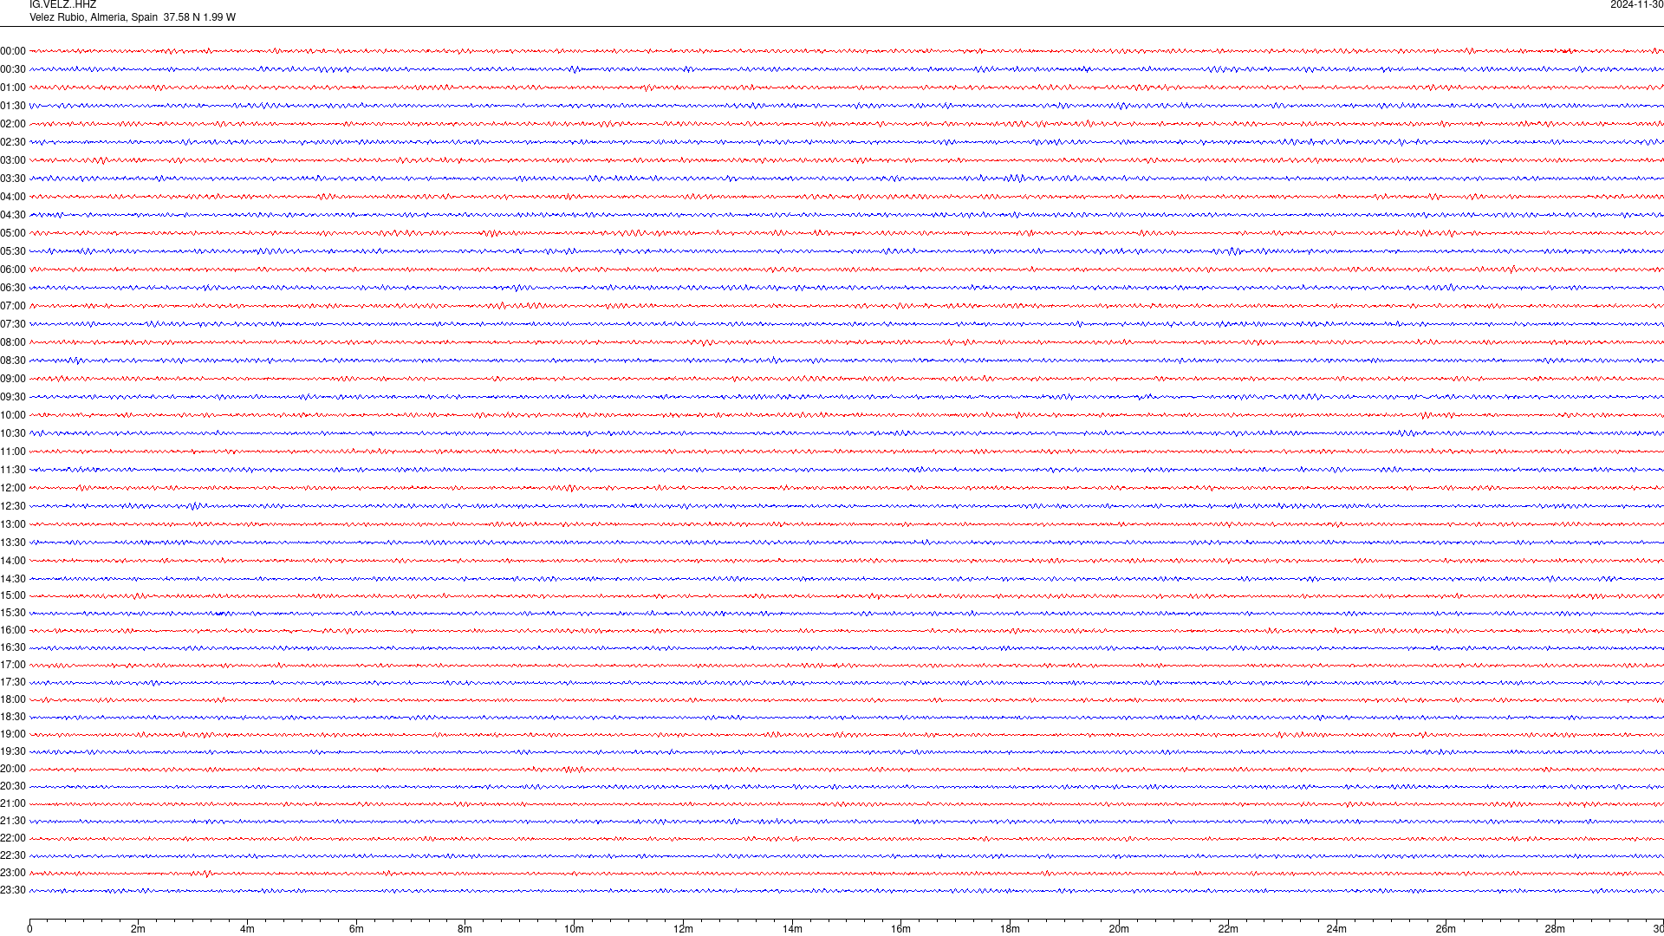The width and height of the screenshot is (1664, 936).
Task: Select the 00:00 trace label
Action: pyautogui.click(x=13, y=51)
